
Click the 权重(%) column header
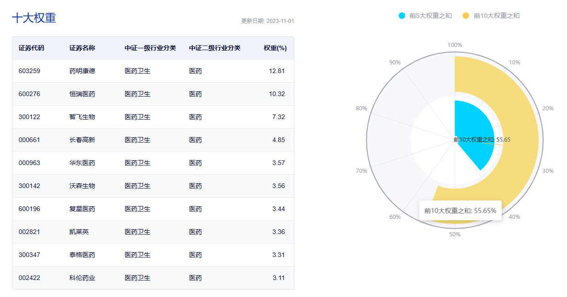(x=275, y=48)
